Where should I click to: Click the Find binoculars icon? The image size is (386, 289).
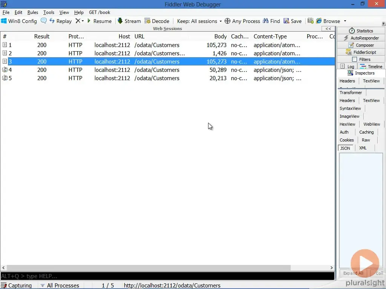(x=266, y=21)
